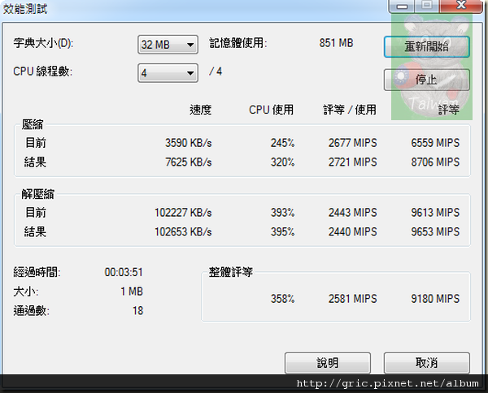Click the 壓縮 group label
The height and width of the screenshot is (393, 488).
tap(33, 124)
